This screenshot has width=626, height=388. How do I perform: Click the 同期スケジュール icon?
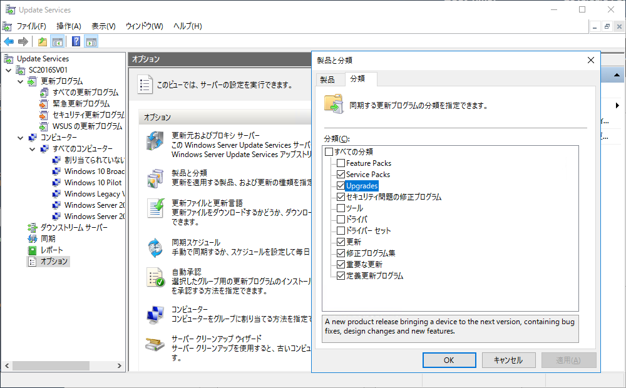click(155, 248)
